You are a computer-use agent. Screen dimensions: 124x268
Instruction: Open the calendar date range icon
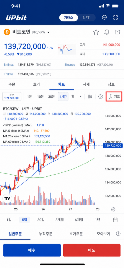tap(115, 220)
